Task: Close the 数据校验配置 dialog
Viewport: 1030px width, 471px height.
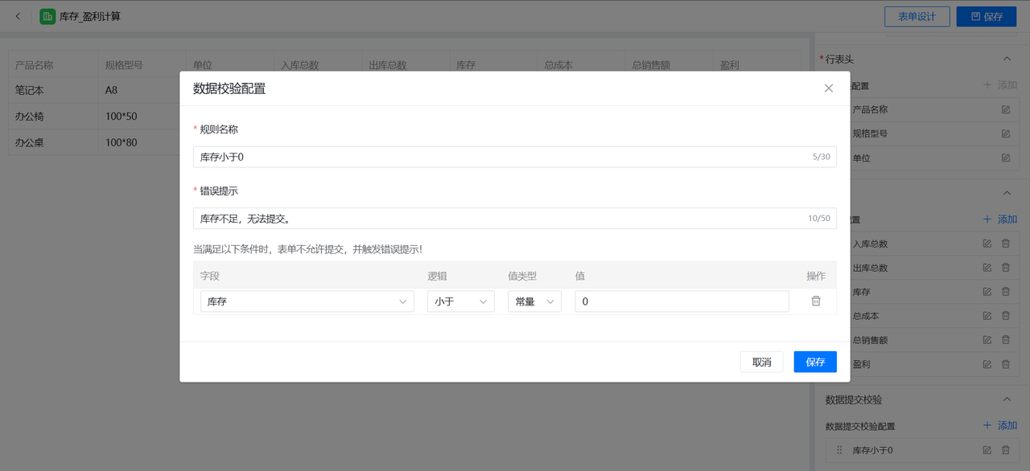Action: [x=828, y=88]
